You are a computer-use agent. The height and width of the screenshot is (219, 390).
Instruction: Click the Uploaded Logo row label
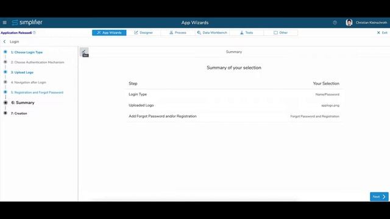(x=141, y=105)
